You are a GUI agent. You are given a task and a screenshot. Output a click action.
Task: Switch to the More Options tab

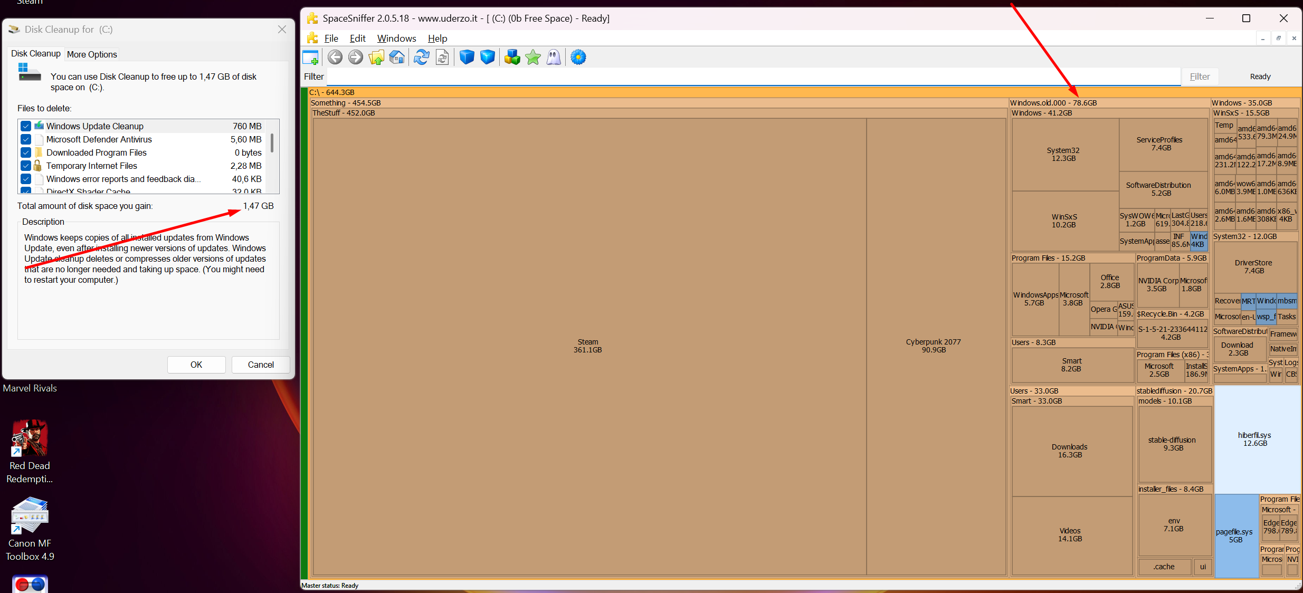click(92, 54)
